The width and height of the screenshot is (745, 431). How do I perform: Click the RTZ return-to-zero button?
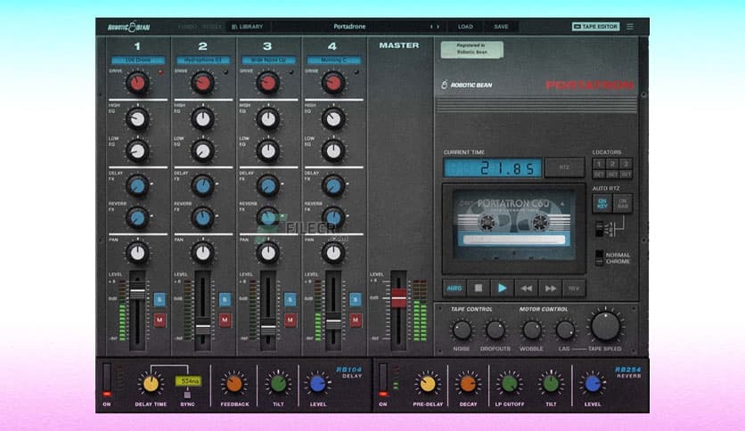565,167
